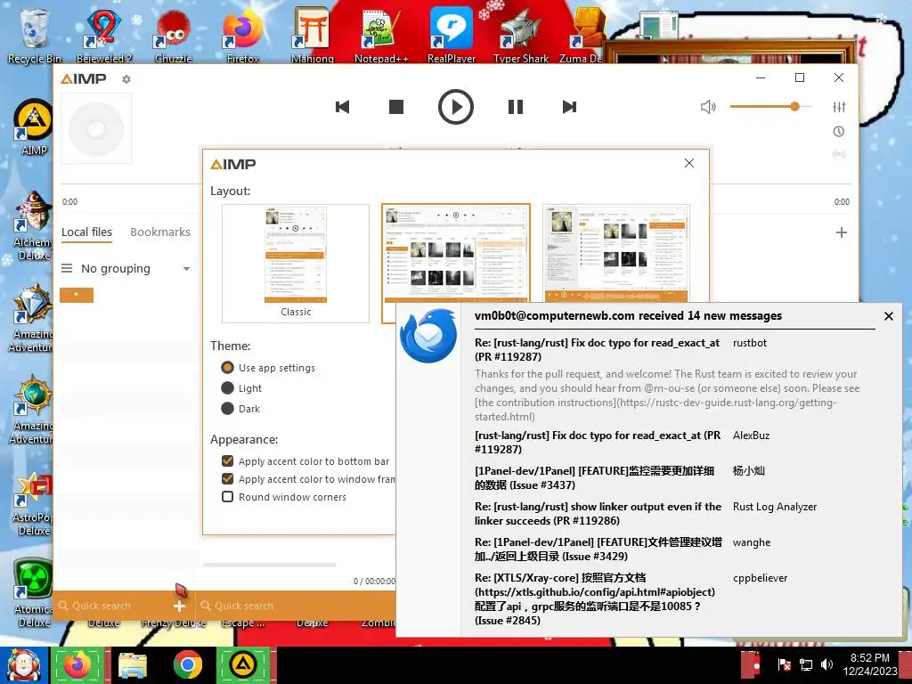Select the Classic layout thumbnail
Screen dimensions: 912x684
pos(296,263)
